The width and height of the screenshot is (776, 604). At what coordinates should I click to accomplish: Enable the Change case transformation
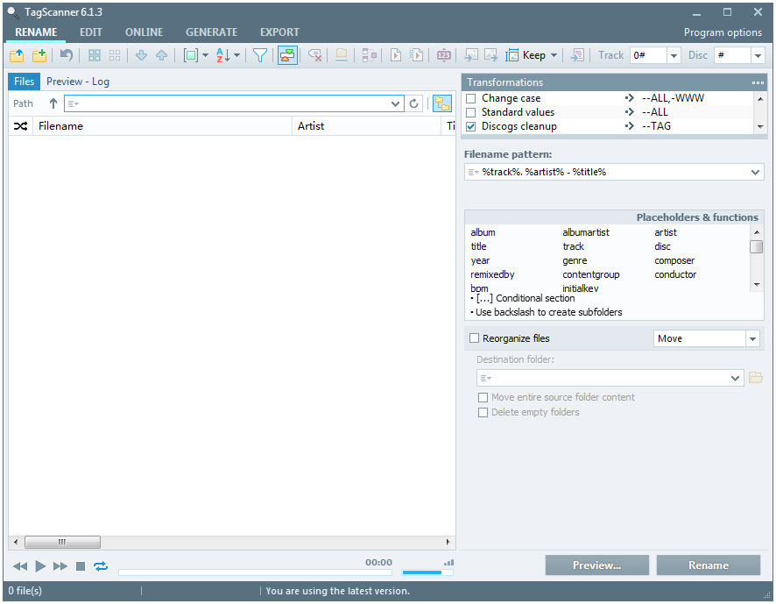click(x=471, y=98)
